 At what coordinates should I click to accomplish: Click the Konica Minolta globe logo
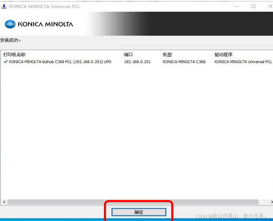click(x=10, y=24)
